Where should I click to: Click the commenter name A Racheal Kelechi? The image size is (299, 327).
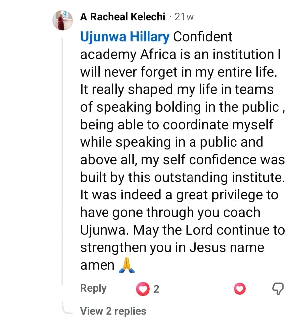(x=122, y=17)
